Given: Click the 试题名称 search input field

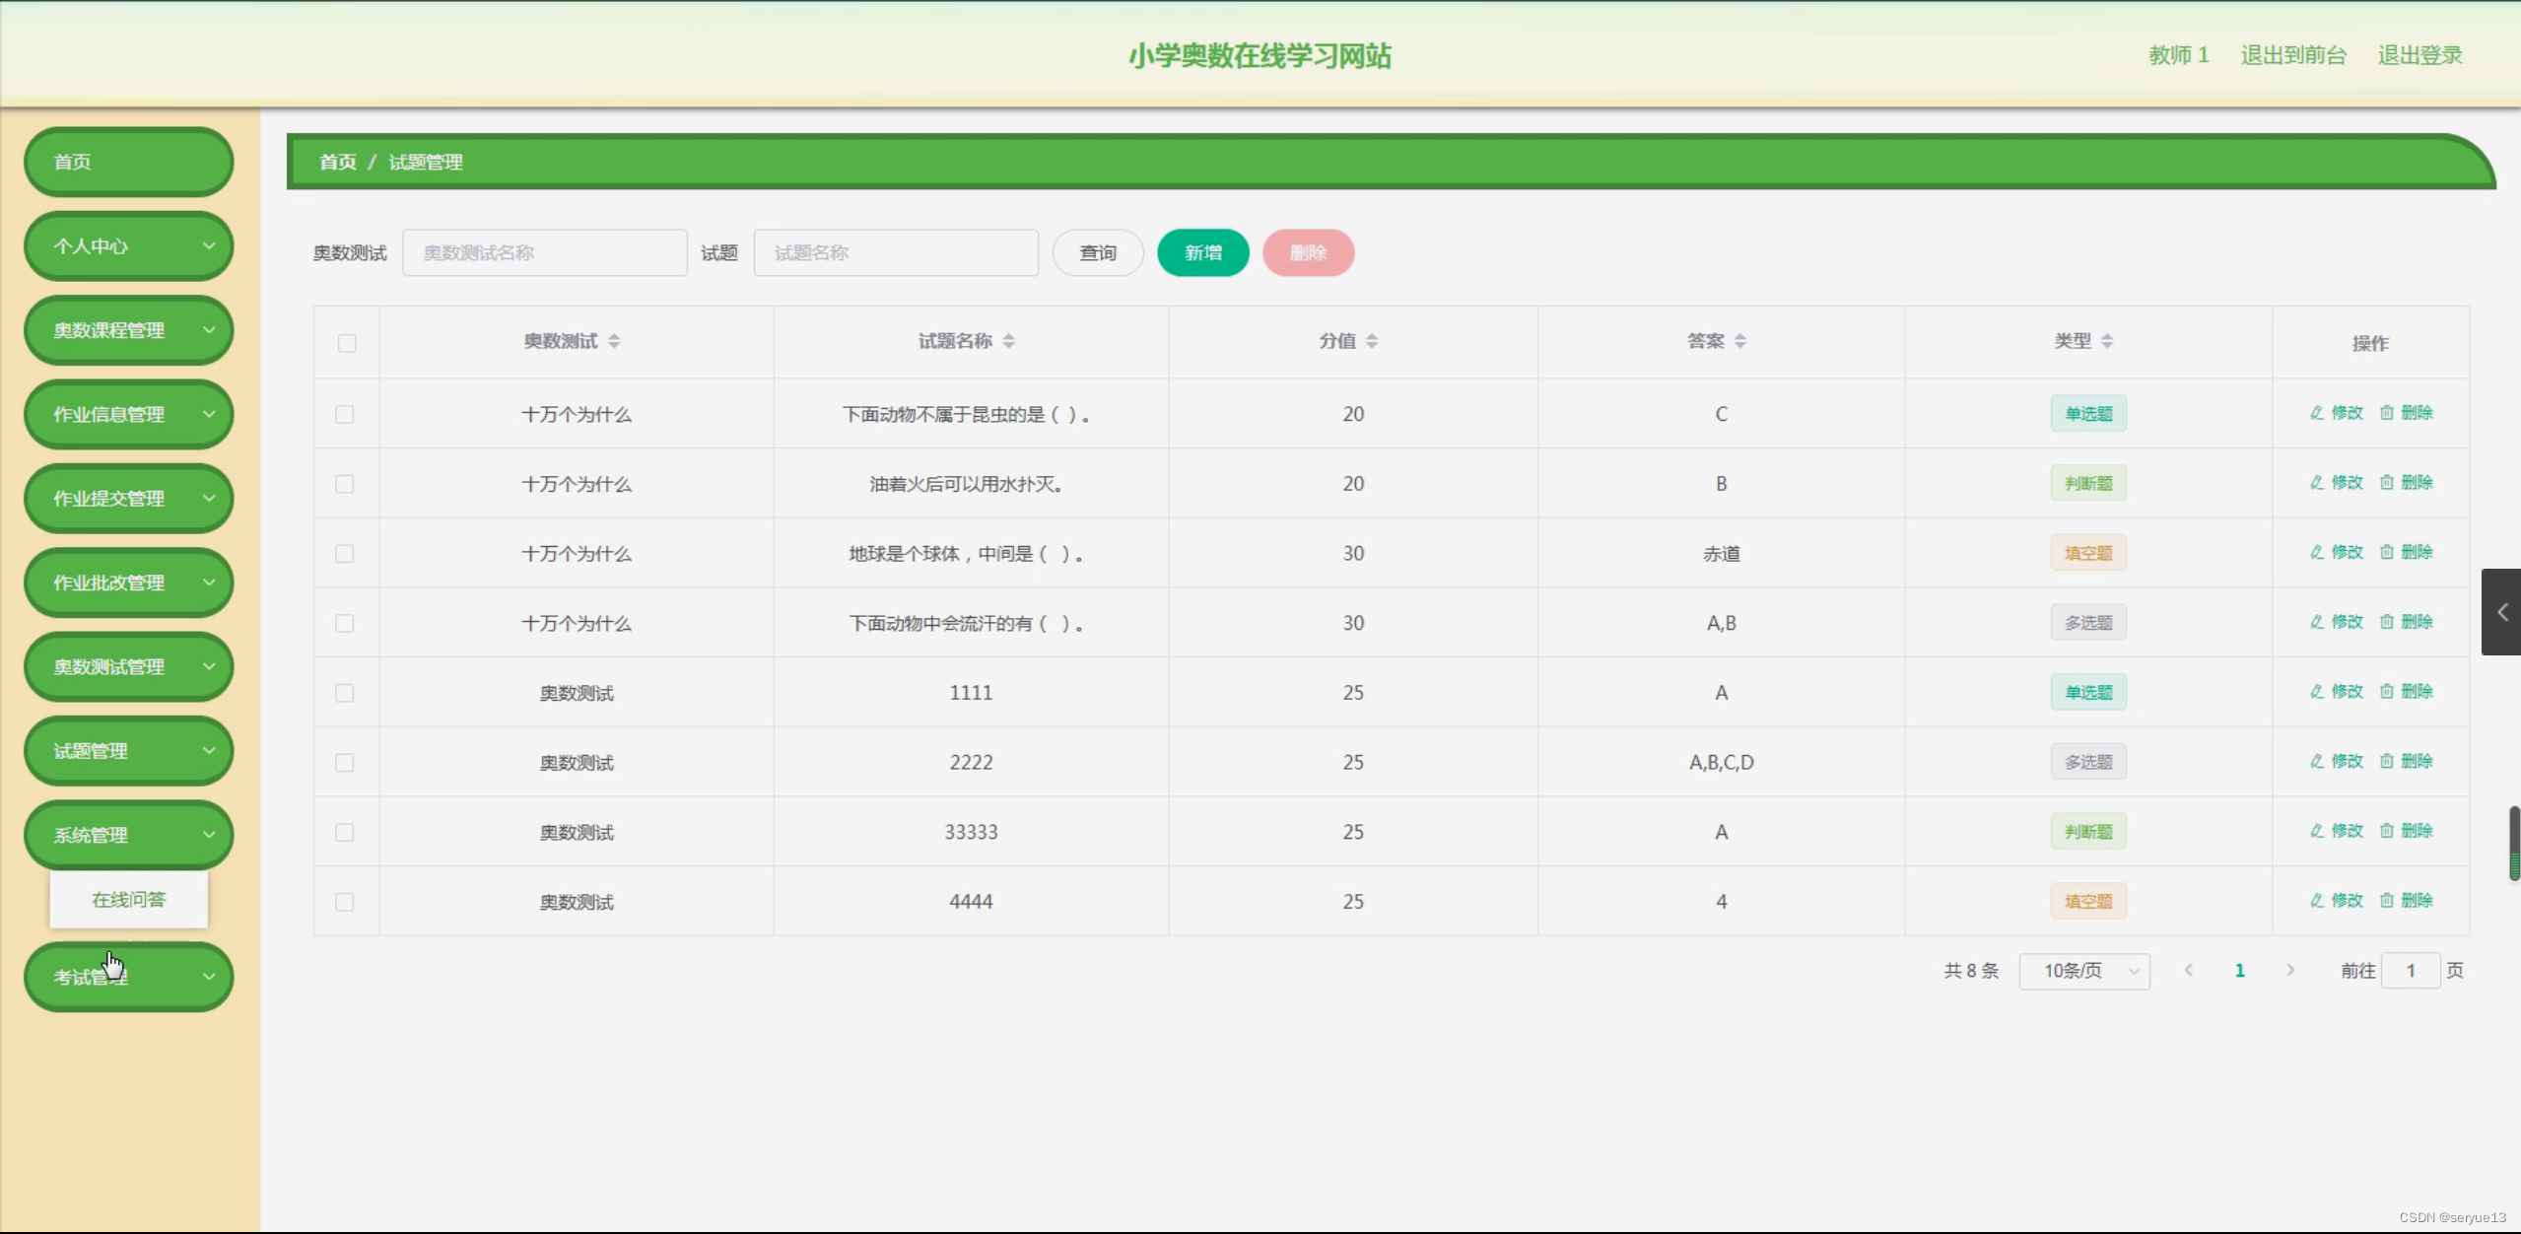Looking at the screenshot, I should pyautogui.click(x=895, y=253).
